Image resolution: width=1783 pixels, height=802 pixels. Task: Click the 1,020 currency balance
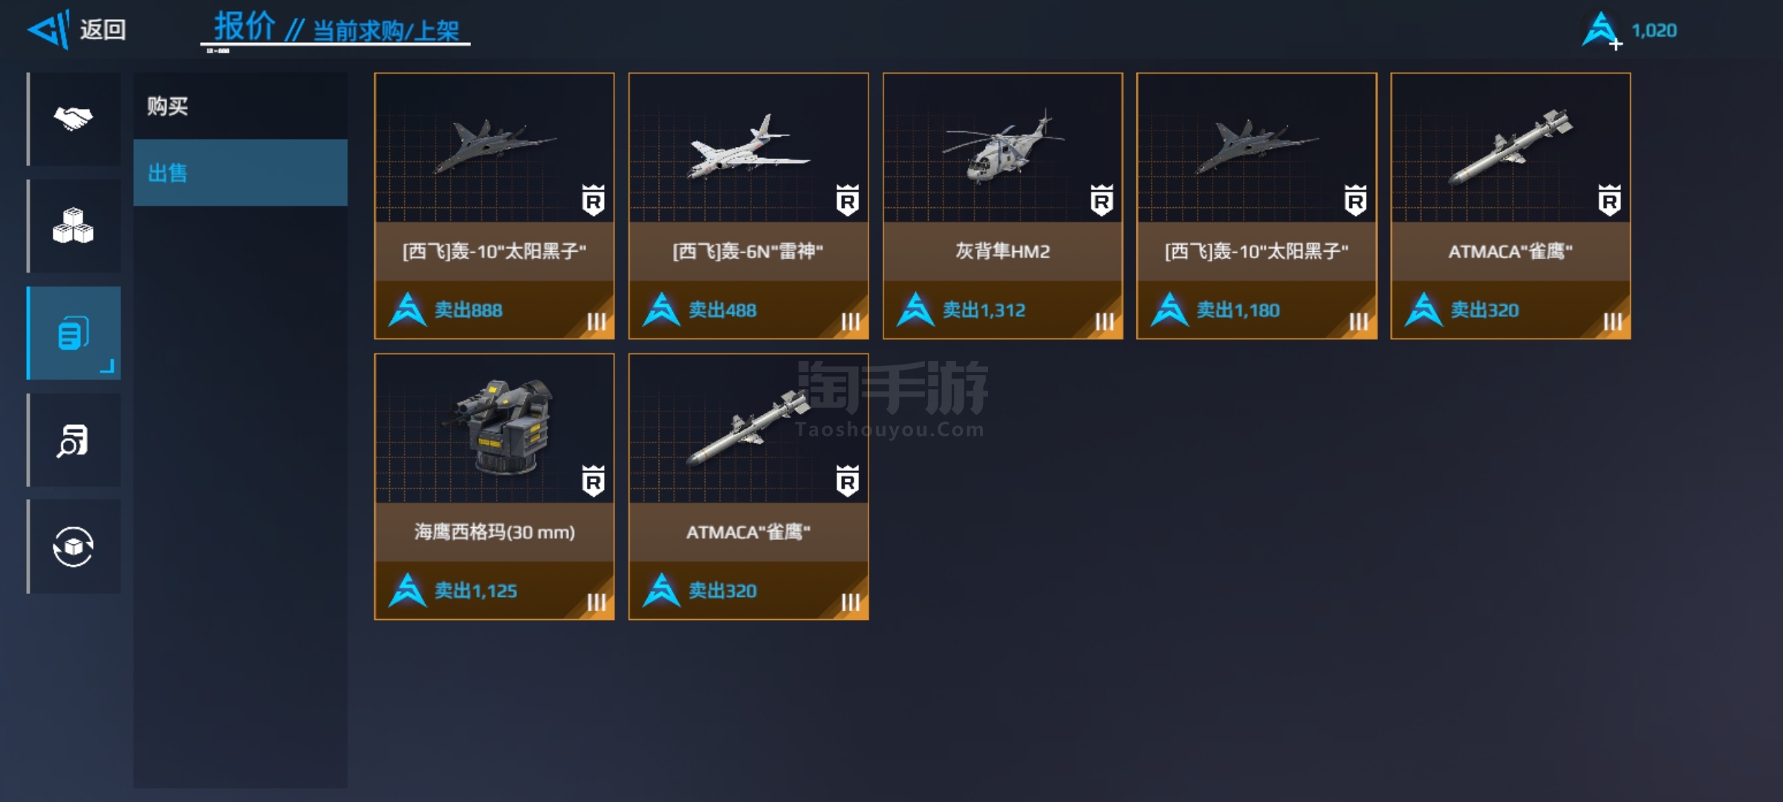pyautogui.click(x=1654, y=30)
